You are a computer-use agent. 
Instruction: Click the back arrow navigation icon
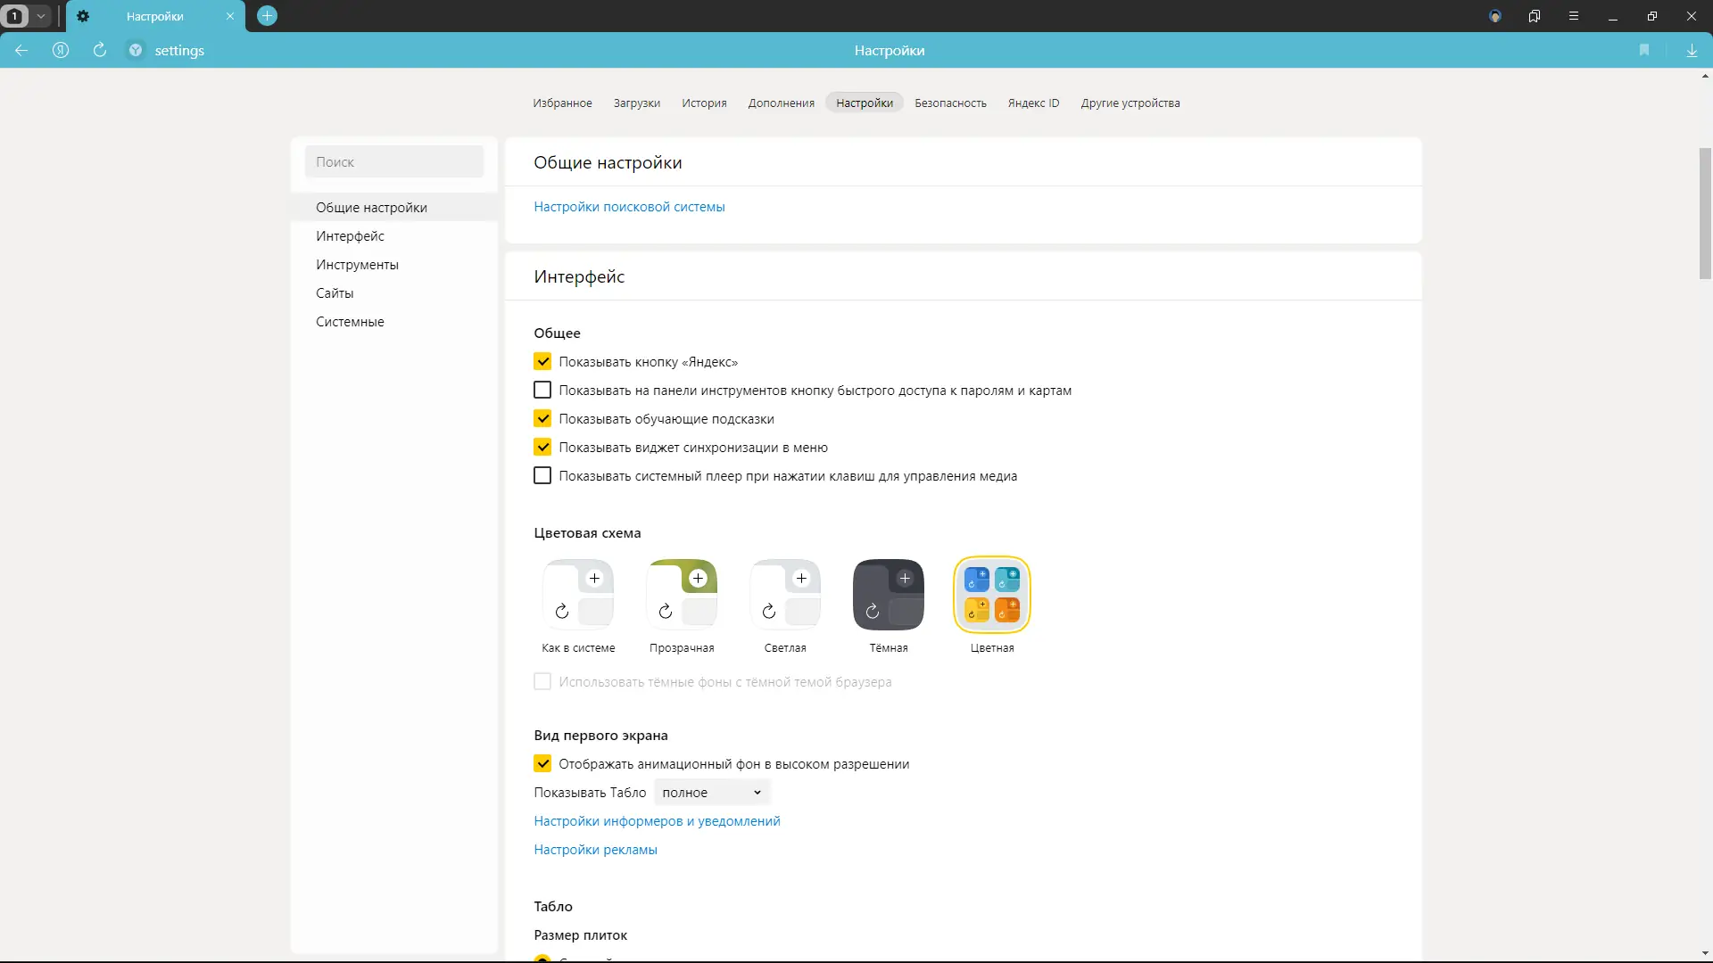pyautogui.click(x=21, y=51)
